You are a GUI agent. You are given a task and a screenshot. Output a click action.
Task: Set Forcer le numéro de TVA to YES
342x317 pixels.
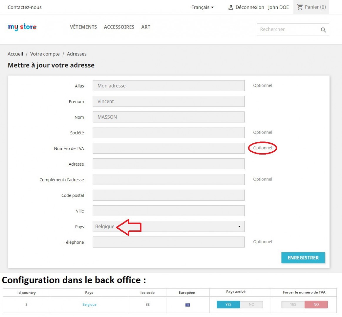pos(293,304)
